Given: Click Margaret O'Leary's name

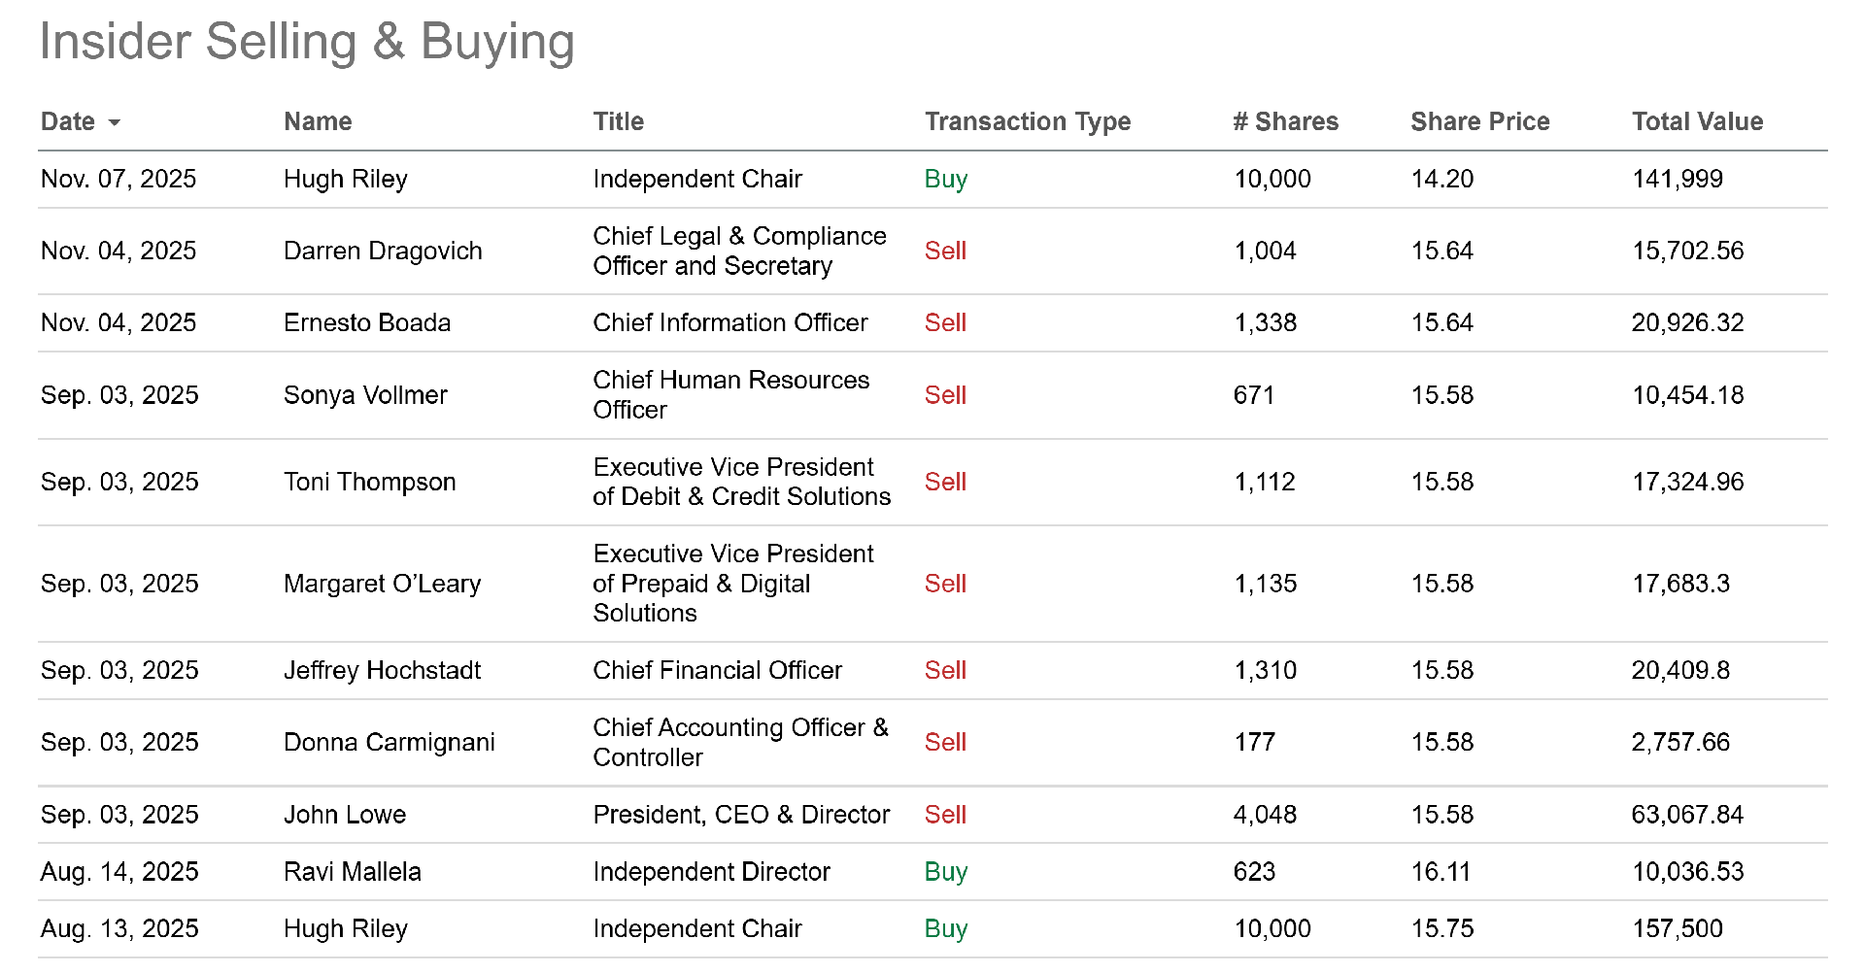Looking at the screenshot, I should pyautogui.click(x=382, y=584).
